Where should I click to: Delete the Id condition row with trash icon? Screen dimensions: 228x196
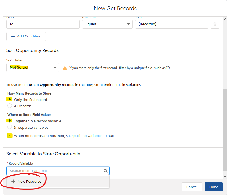pos(215,24)
